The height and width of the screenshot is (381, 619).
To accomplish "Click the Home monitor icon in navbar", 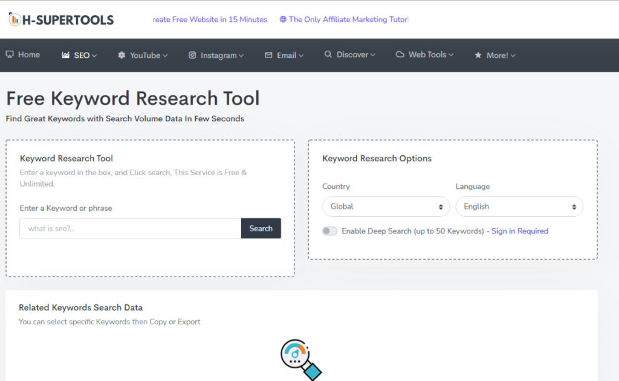I will coord(10,54).
